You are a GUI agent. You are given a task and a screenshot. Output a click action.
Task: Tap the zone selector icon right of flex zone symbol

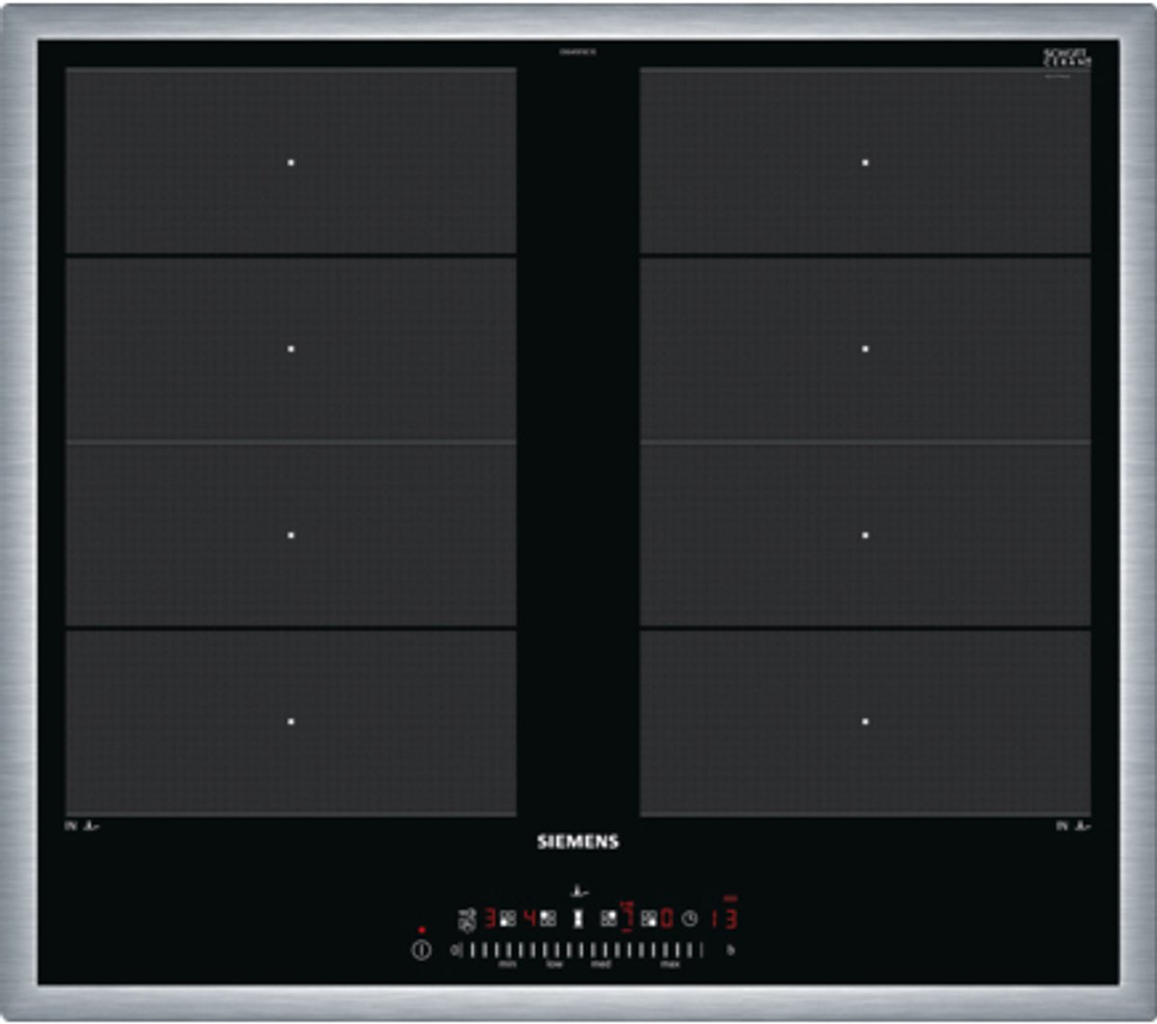point(608,919)
